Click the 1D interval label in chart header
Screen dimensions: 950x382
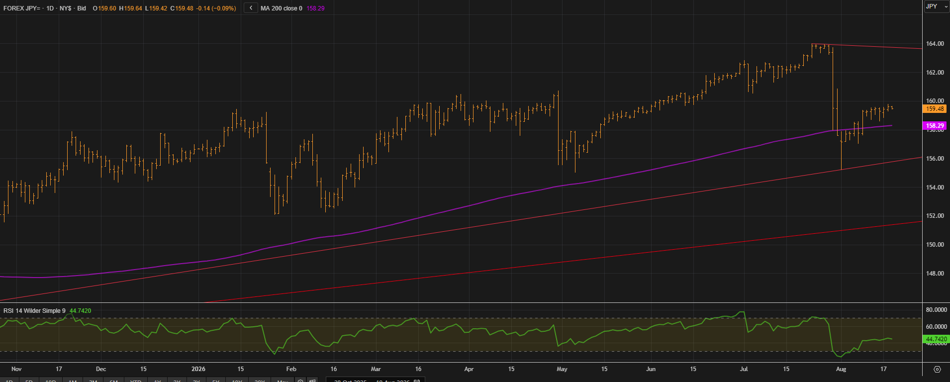[x=50, y=8]
